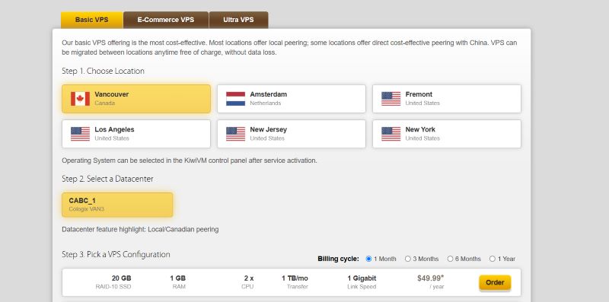
Task: Click the US flag icon beside Los Angeles
Action: click(x=80, y=134)
